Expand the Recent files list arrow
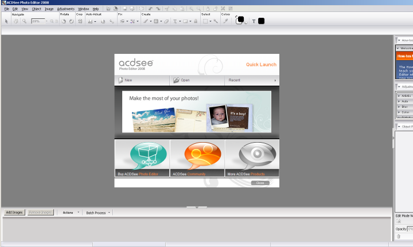The image size is (413, 247). pyautogui.click(x=275, y=80)
